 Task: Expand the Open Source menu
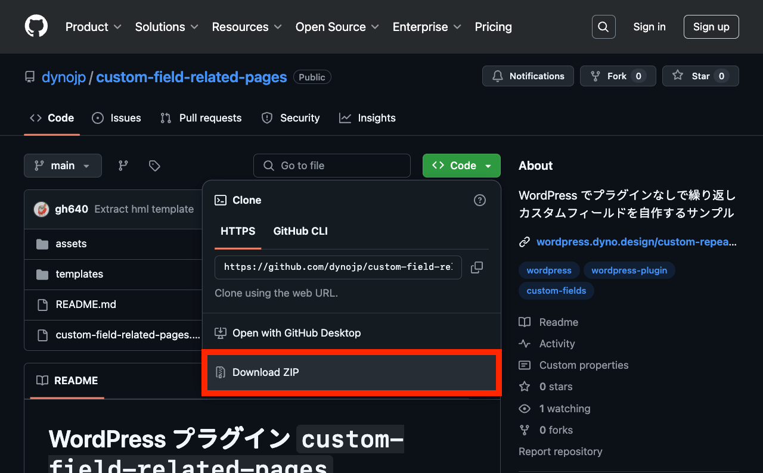(x=337, y=27)
